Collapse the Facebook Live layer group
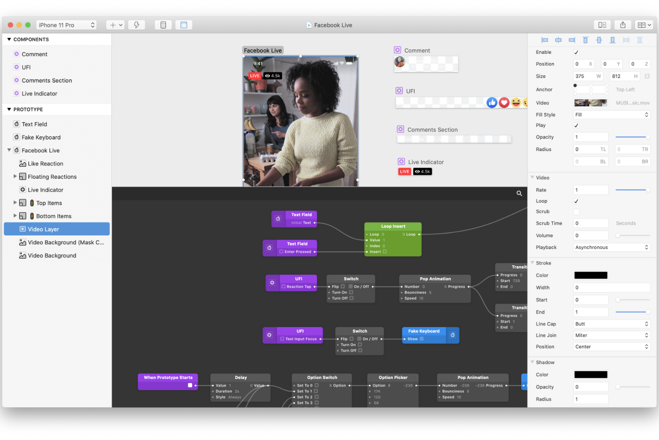Screen dimensions: 659x440 pos(9,150)
